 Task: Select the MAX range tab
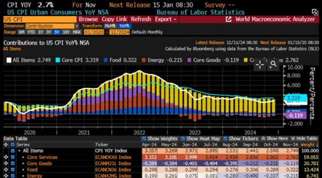pyautogui.click(x=77, y=32)
